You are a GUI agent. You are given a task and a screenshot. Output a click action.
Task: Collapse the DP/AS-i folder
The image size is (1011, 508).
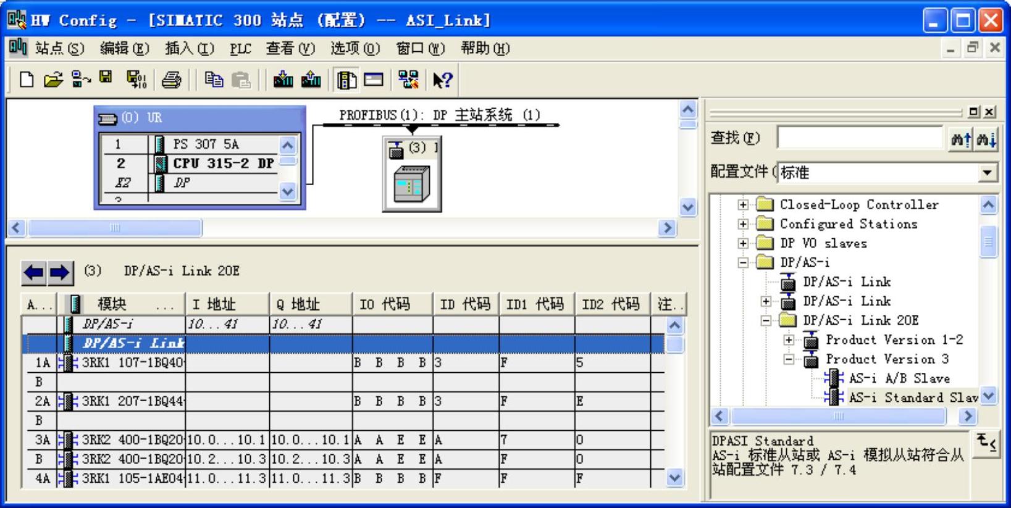(743, 263)
